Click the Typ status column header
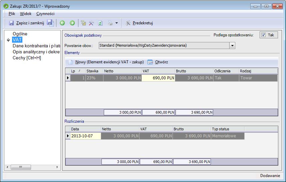The width and height of the screenshot is (286, 182). [228, 129]
